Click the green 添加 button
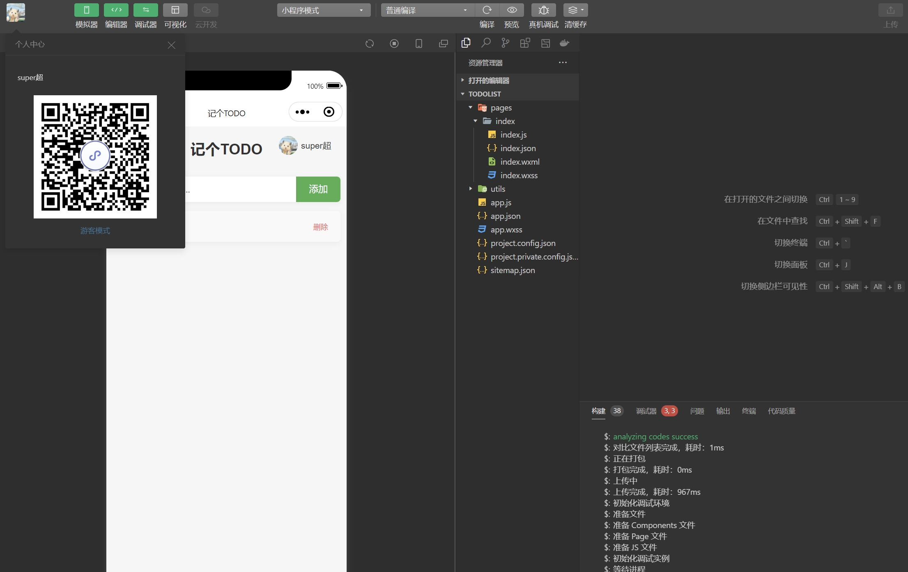 [318, 189]
